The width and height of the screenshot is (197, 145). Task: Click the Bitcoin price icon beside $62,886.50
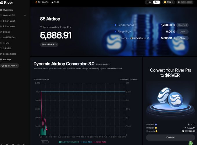tap(36, 2)
